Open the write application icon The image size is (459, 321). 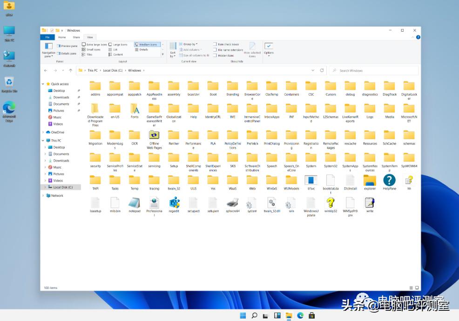point(370,203)
